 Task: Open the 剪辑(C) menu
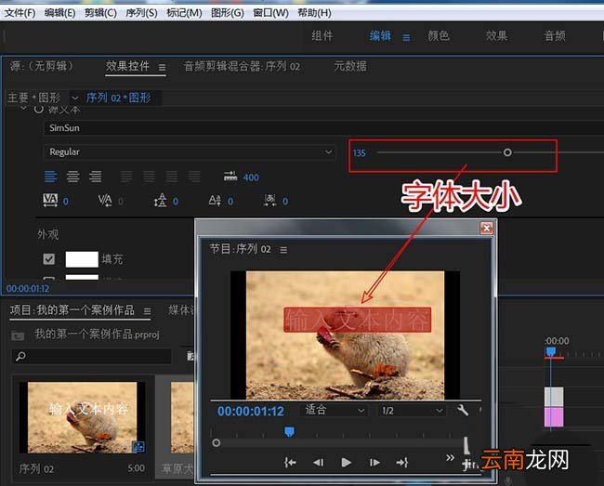(100, 13)
